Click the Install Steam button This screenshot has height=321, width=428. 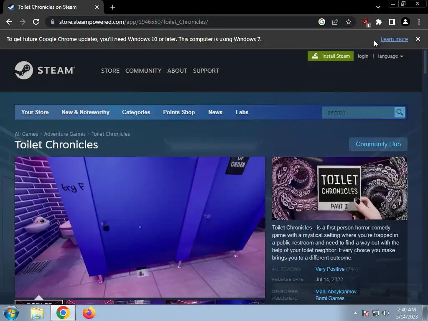click(x=330, y=56)
